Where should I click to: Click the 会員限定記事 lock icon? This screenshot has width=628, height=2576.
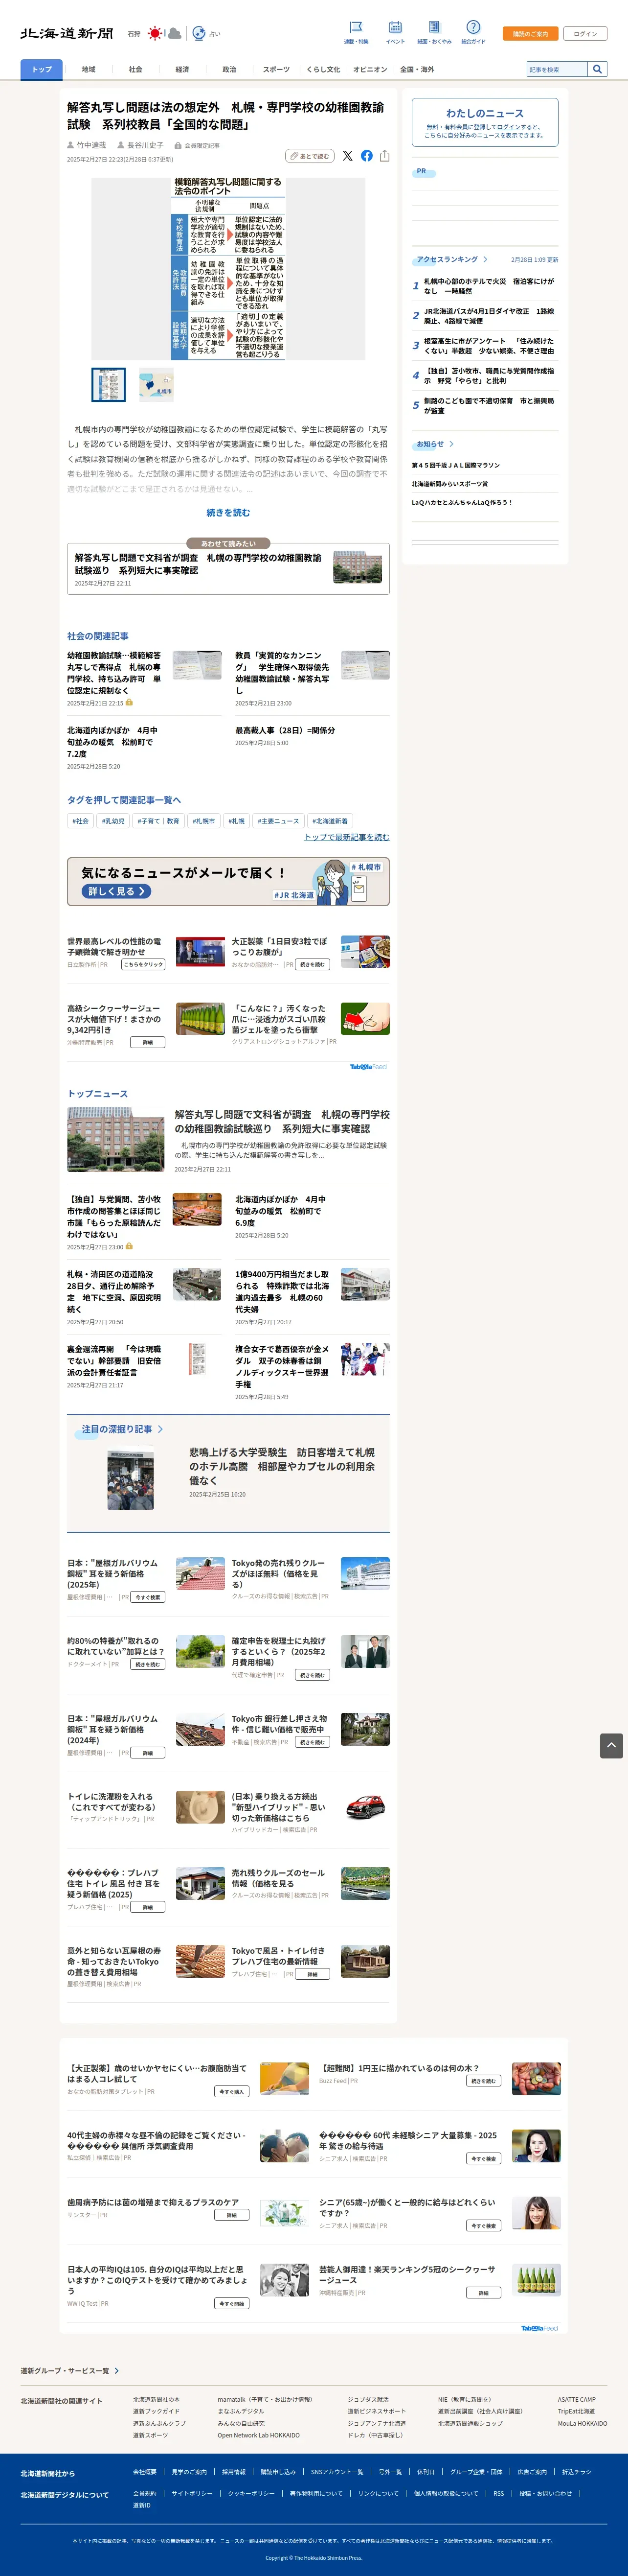tap(178, 145)
